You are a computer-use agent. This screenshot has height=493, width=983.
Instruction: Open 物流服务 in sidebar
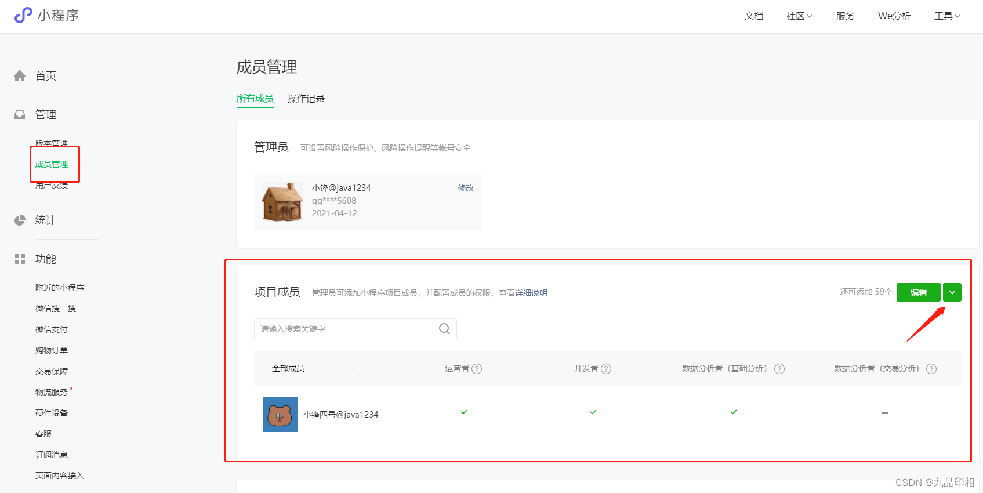point(52,392)
